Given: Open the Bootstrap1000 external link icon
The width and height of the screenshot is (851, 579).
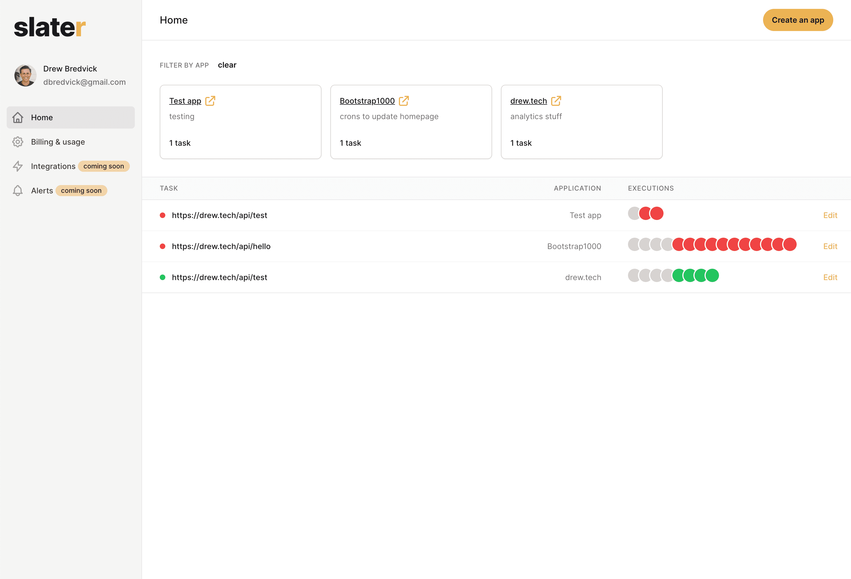Looking at the screenshot, I should click(x=404, y=101).
